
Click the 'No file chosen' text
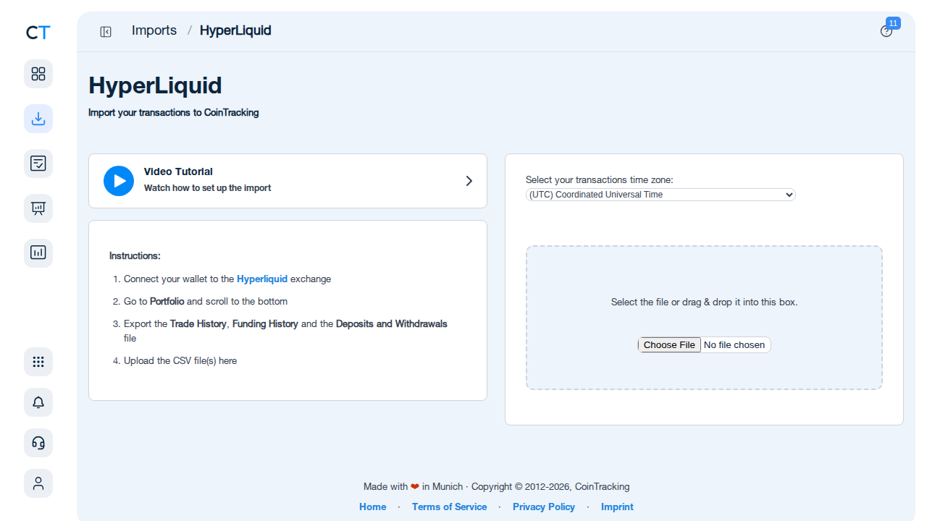click(734, 345)
